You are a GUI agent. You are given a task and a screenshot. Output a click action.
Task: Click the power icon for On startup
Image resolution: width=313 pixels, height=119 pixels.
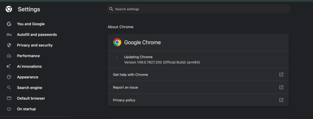pos(9,109)
